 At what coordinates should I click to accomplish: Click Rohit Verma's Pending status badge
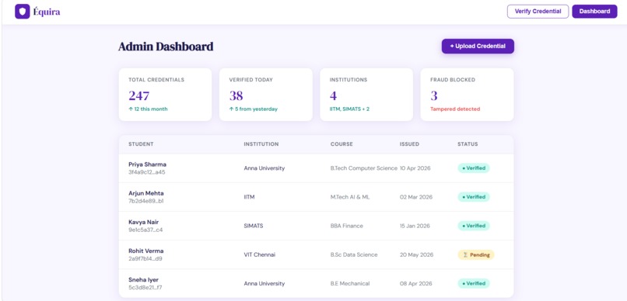point(476,254)
